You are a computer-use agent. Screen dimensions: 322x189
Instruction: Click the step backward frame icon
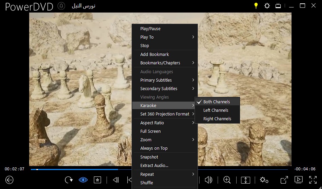[x=116, y=180]
